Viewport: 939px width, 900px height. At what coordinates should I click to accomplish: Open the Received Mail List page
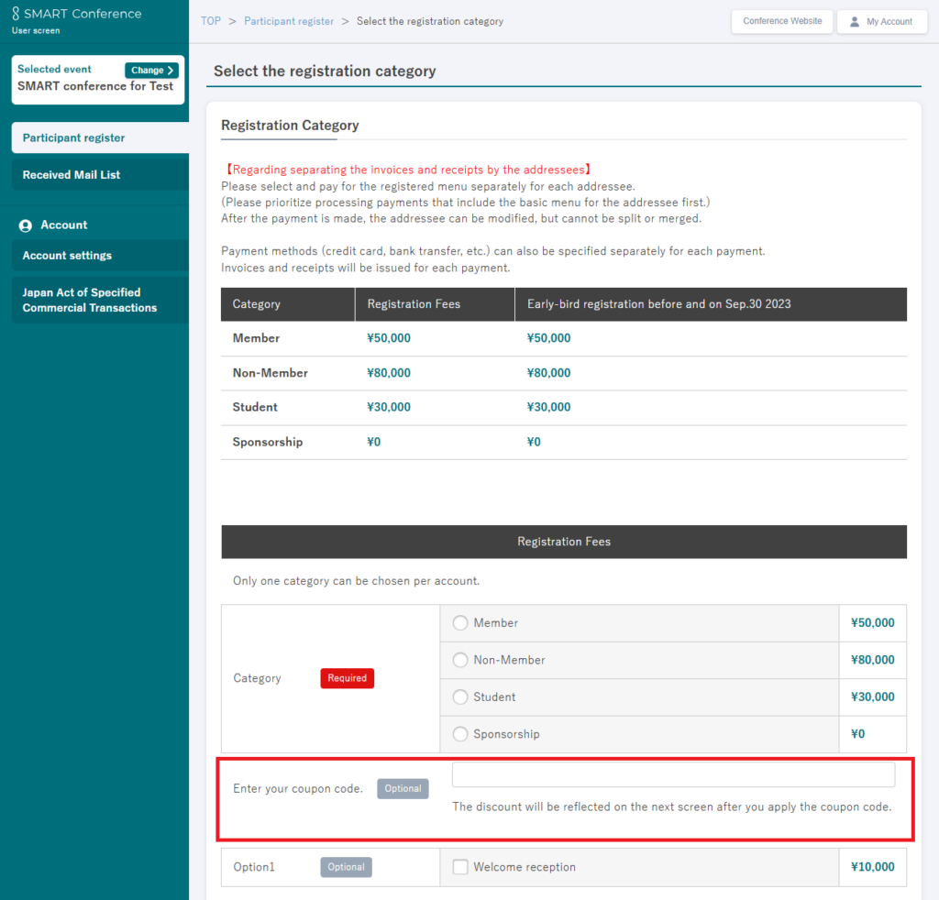coord(73,174)
